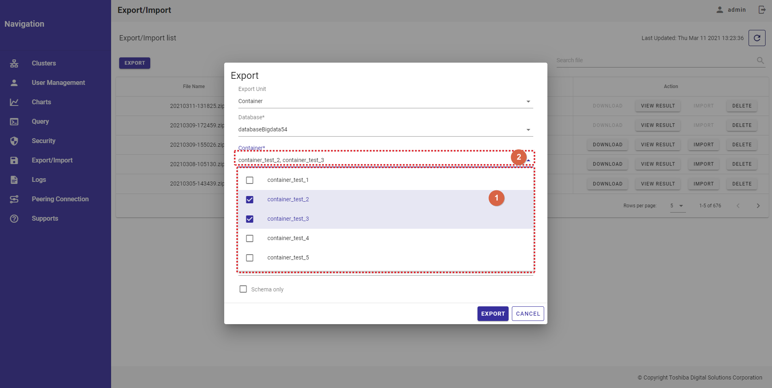Open the Export Unit dropdown
Screen dimensions: 772x388
pos(385,101)
